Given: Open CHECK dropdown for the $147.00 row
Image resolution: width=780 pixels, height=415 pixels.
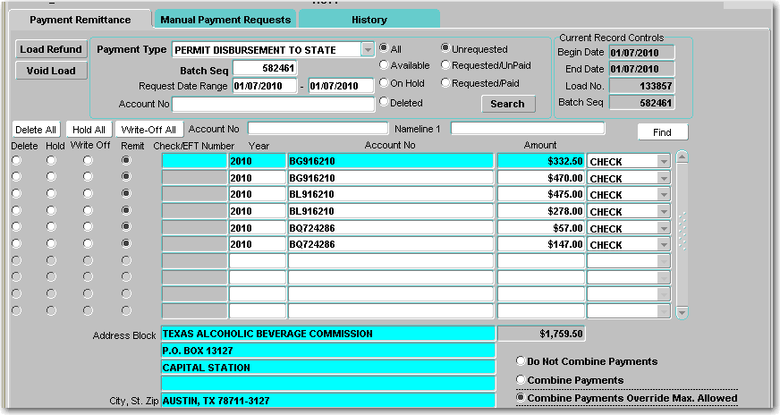Looking at the screenshot, I should click(x=664, y=245).
